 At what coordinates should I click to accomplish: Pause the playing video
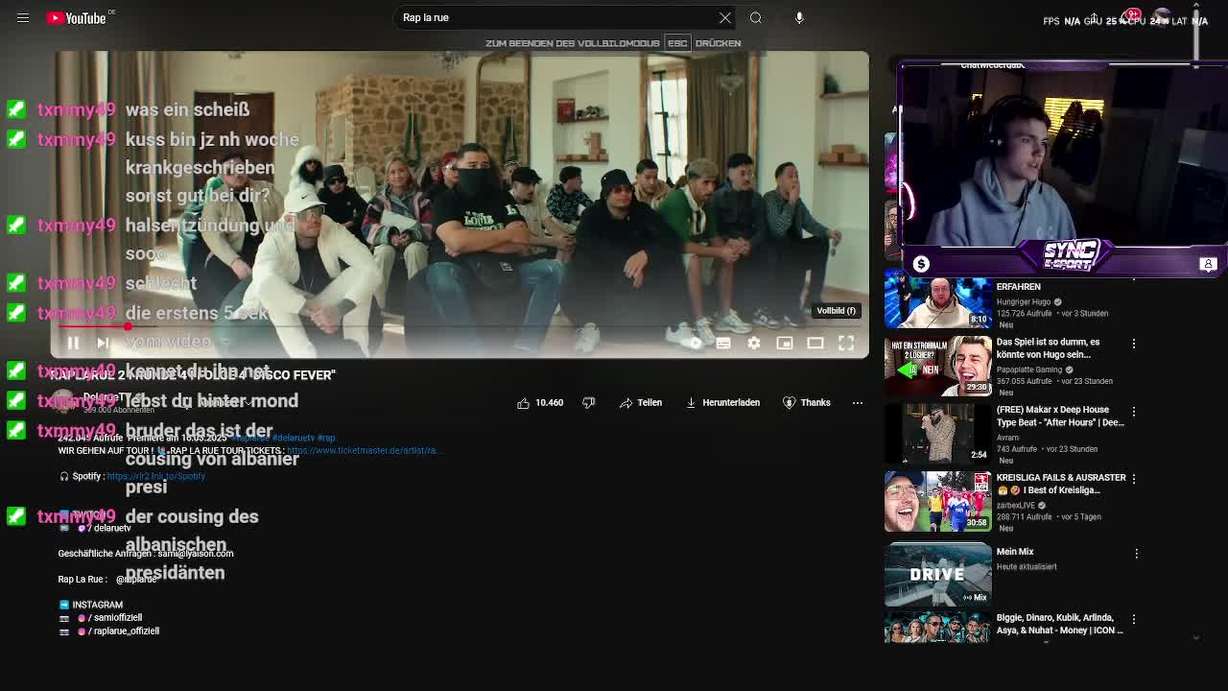coord(73,343)
